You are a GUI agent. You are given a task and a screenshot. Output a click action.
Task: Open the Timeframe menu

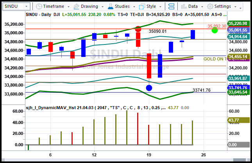(x=53, y=6)
